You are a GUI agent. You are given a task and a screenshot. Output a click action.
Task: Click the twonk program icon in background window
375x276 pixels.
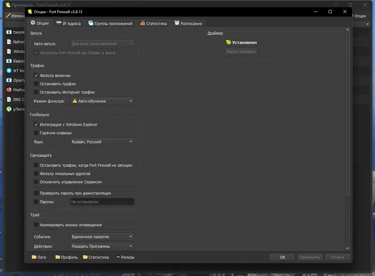pos(9,32)
